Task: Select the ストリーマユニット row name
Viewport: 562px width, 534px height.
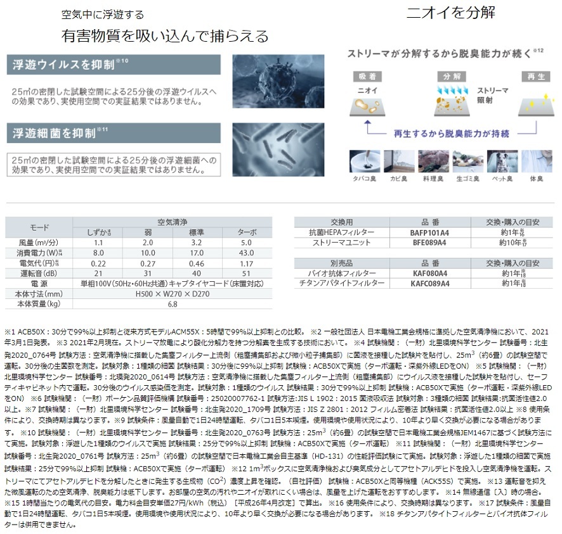Action: click(x=341, y=243)
